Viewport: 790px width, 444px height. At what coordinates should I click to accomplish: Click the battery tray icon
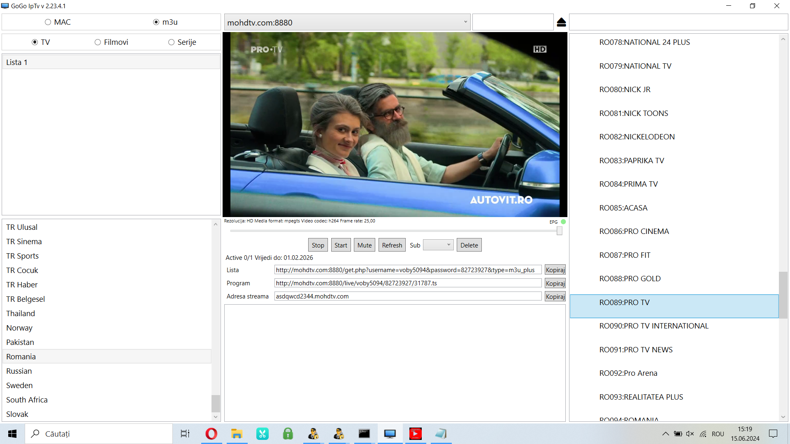[x=678, y=434]
